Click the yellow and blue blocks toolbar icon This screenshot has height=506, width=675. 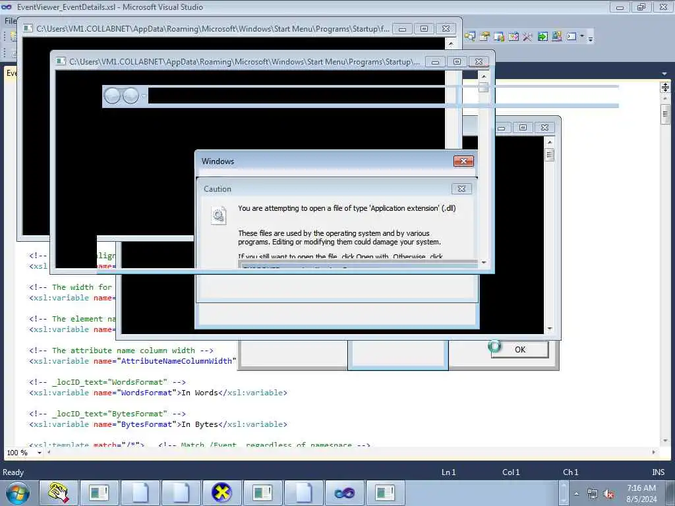point(556,37)
